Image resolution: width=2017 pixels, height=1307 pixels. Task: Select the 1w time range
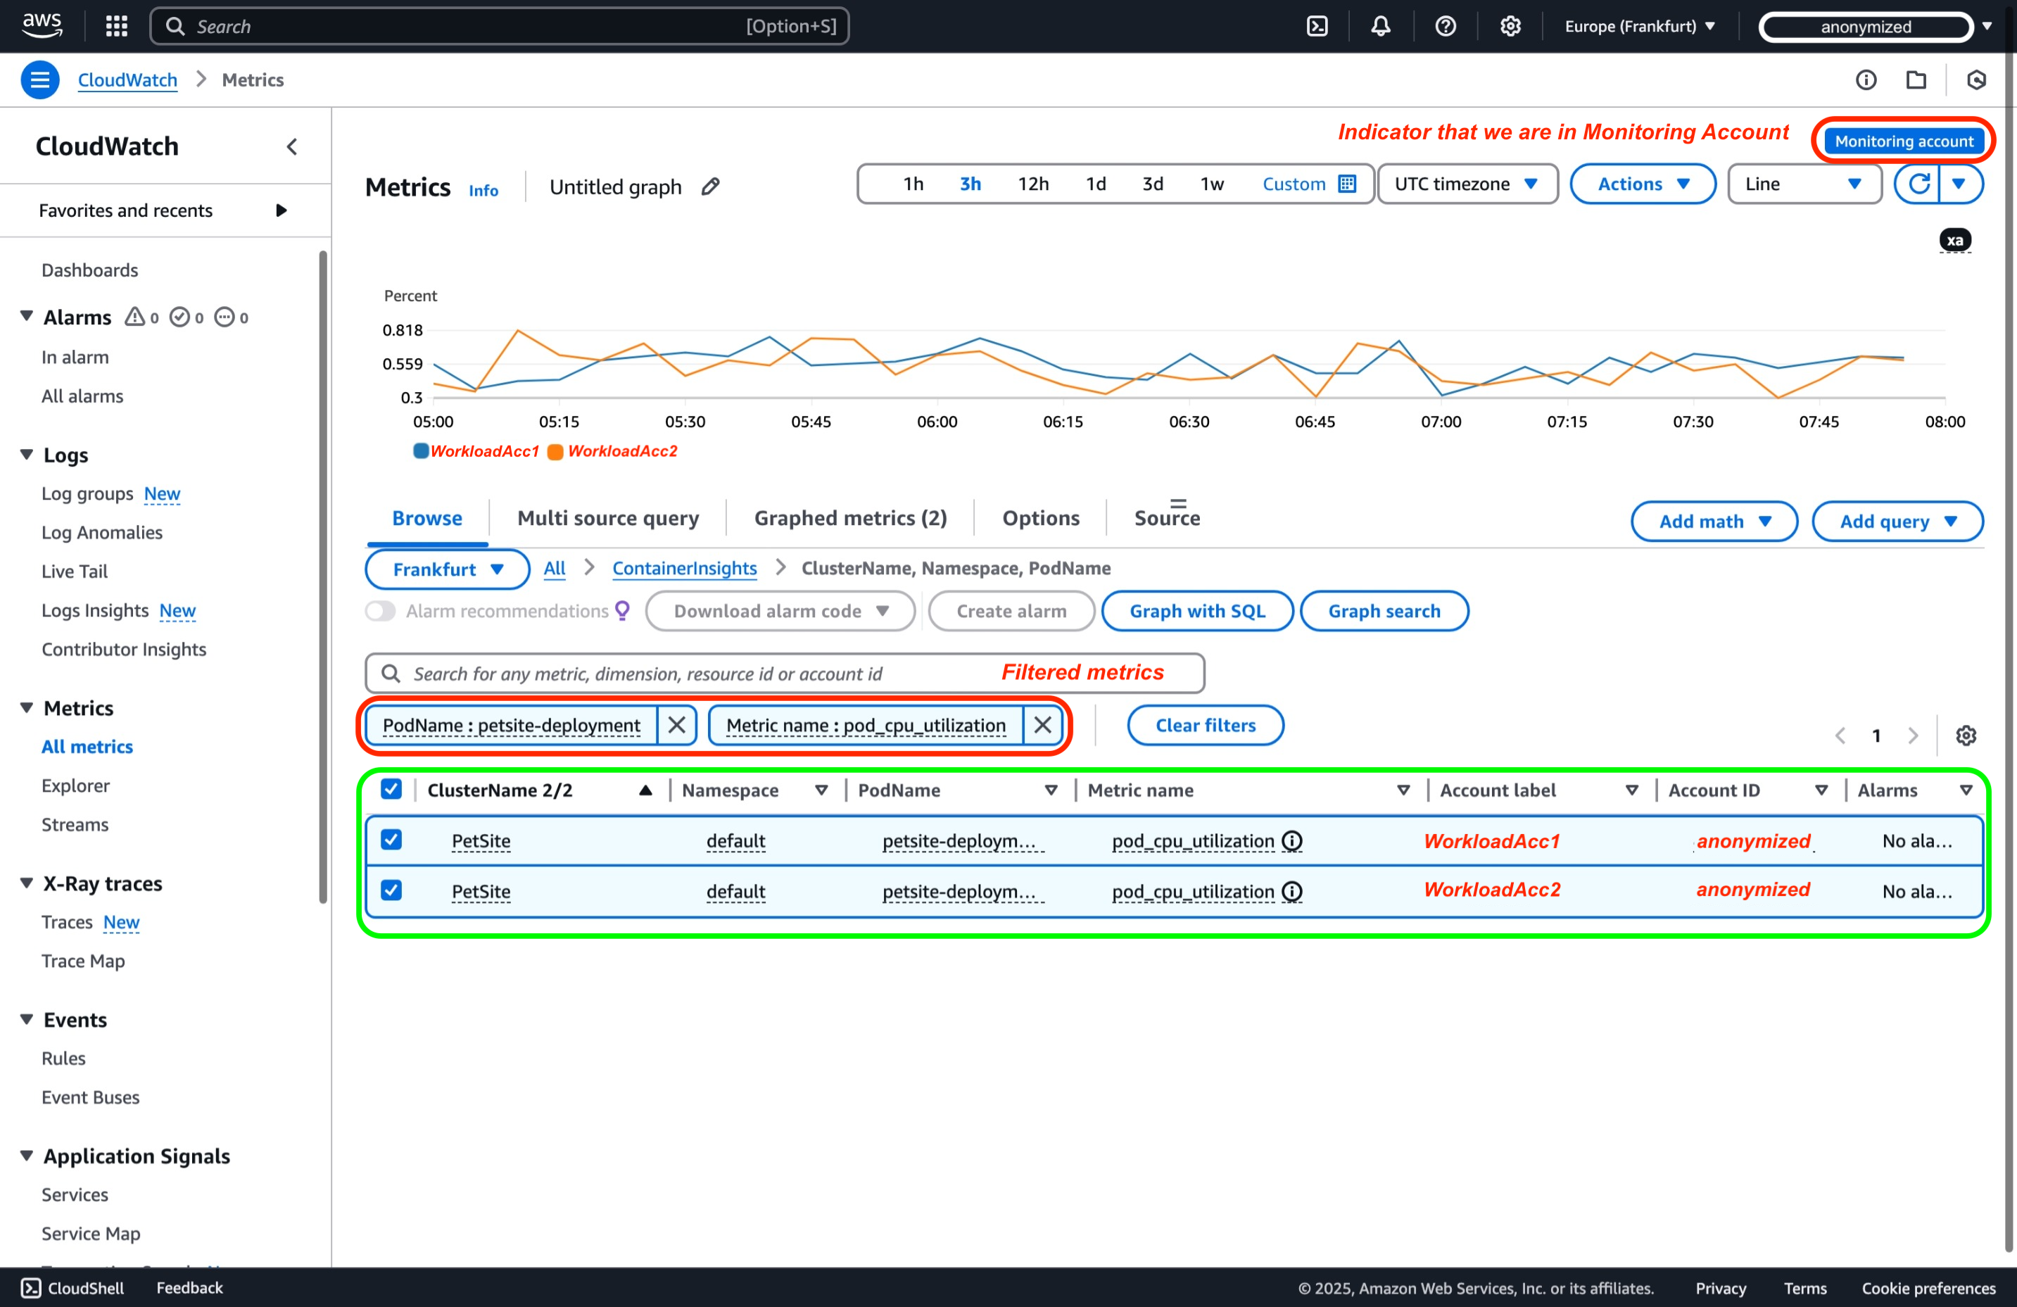point(1211,184)
